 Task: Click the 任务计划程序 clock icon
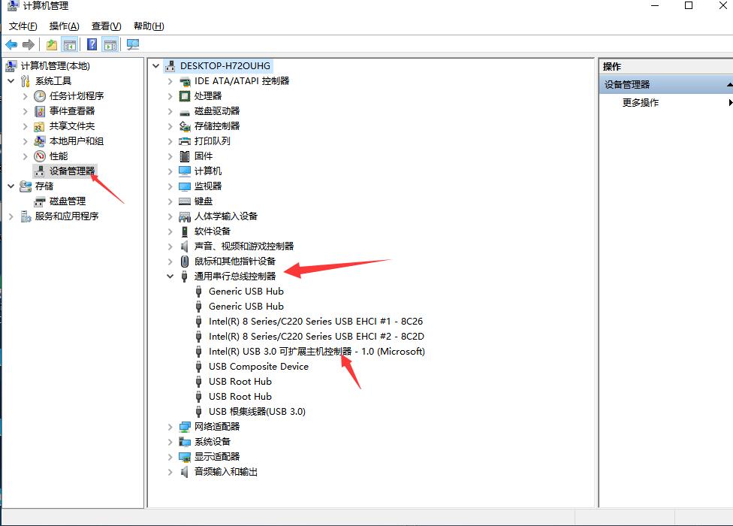click(x=40, y=96)
